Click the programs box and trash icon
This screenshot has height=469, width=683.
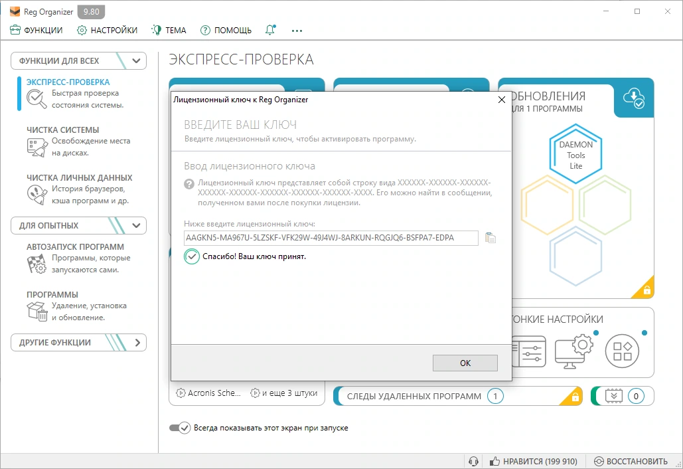[x=37, y=311]
